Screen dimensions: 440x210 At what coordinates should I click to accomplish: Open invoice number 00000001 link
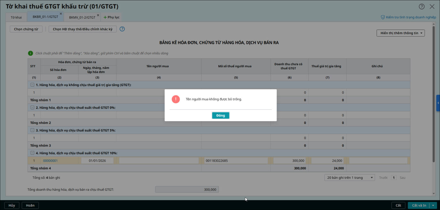[x=50, y=161]
